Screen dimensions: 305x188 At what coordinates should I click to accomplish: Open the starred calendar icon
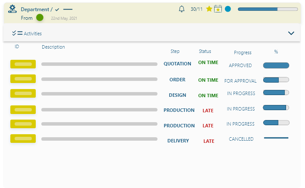point(218,9)
